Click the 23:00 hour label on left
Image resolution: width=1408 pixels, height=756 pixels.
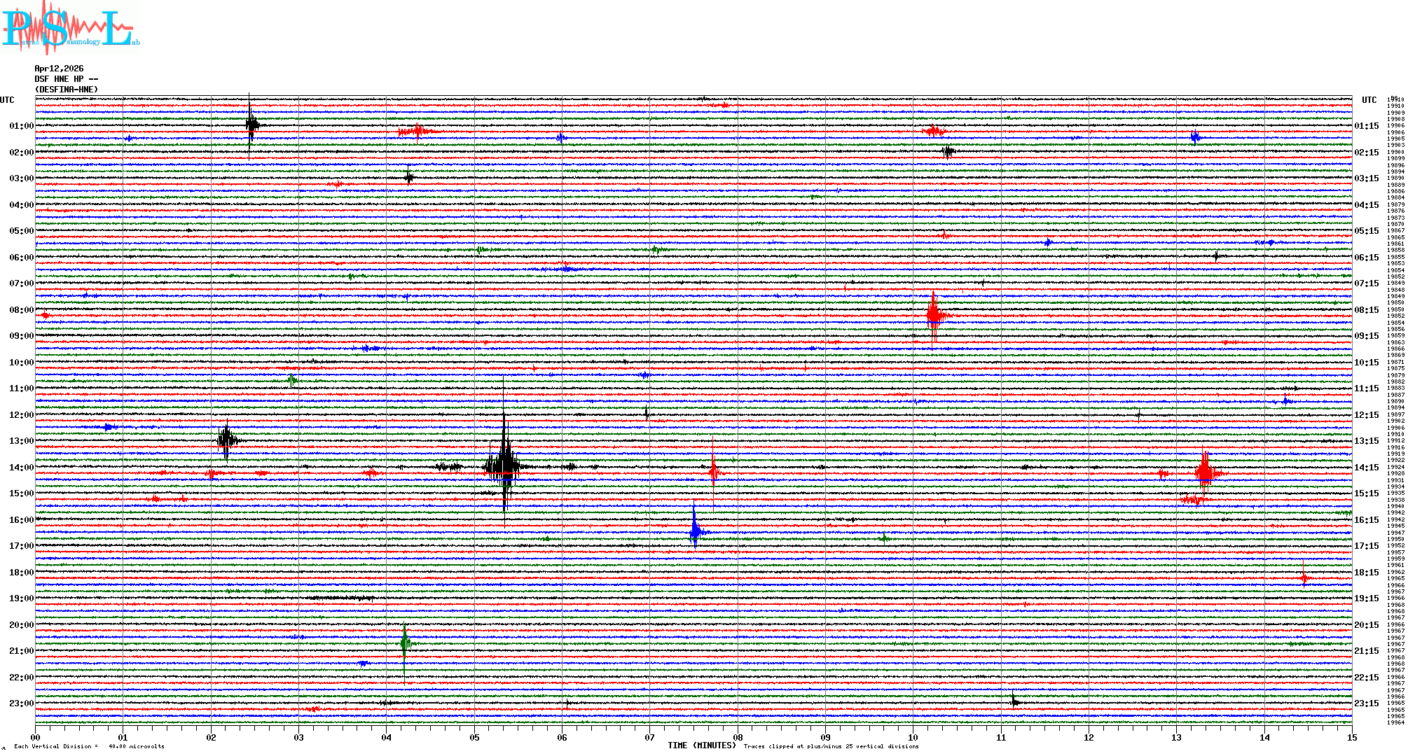[21, 703]
